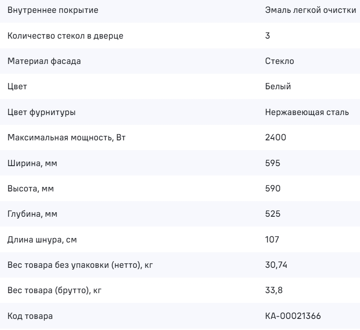Click the 'Вес товара (брутто), кг' label
The height and width of the screenshot is (330, 360).
(x=58, y=292)
